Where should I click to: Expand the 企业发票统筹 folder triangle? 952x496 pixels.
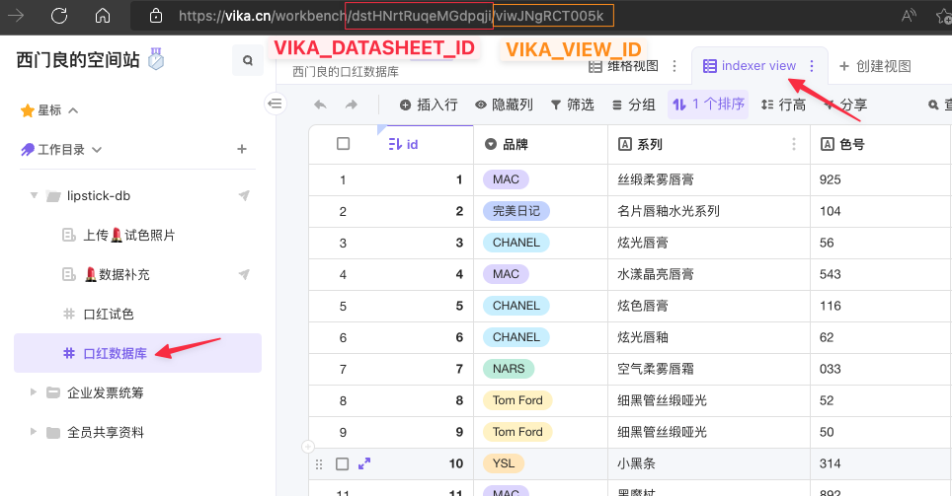point(34,392)
